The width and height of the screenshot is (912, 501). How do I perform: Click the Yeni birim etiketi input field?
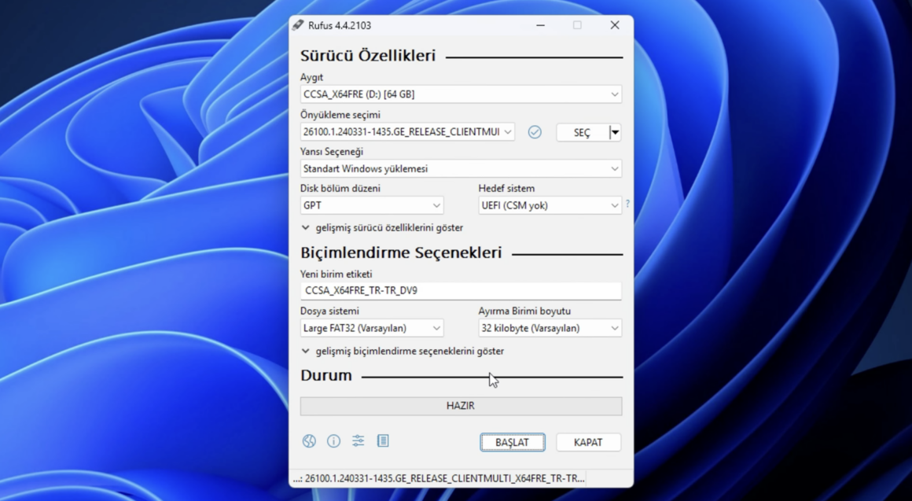point(461,290)
